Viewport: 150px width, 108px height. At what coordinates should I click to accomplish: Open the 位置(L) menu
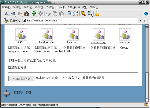click(6, 7)
